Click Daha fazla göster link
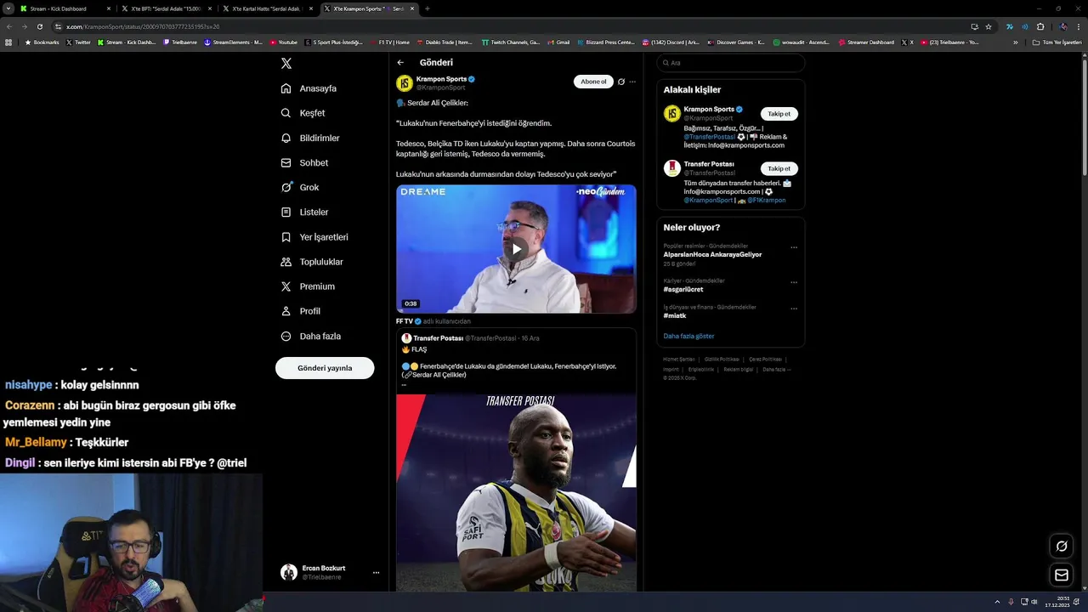Image resolution: width=1088 pixels, height=612 pixels. (x=688, y=336)
